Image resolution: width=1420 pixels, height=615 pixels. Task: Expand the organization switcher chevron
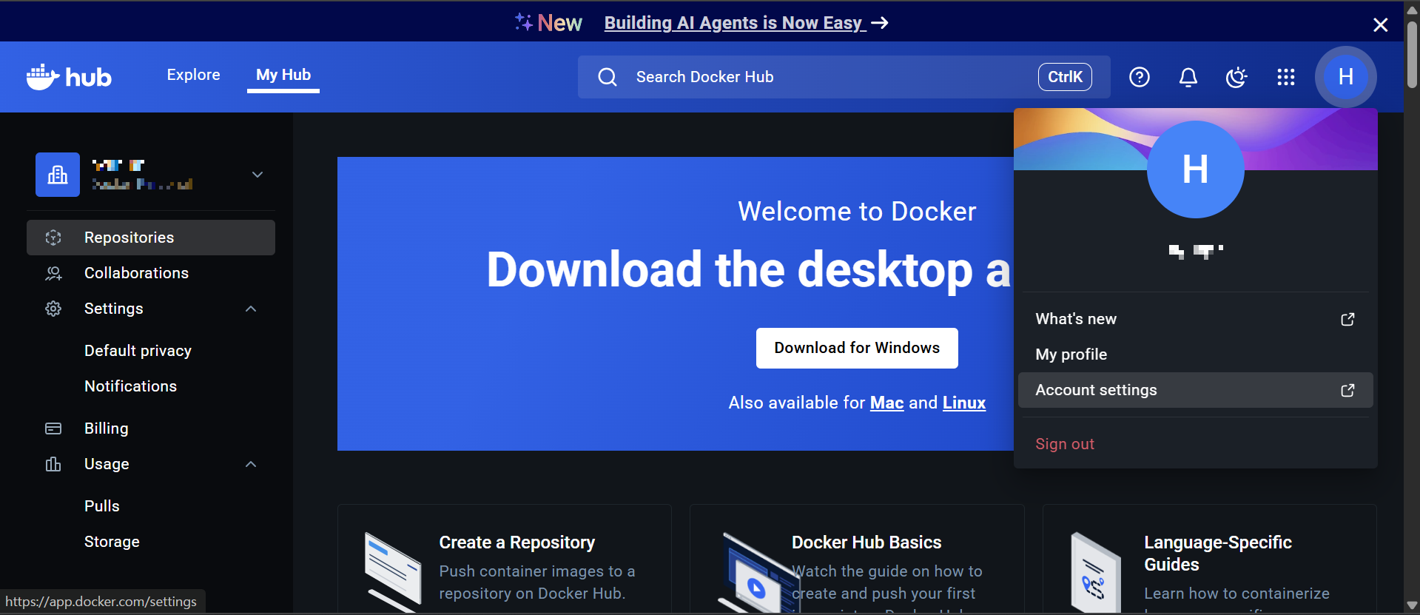coord(258,175)
